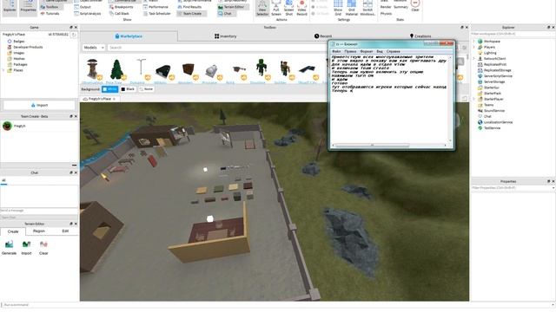
Task: Focus the chat message input
Action: coord(39,211)
